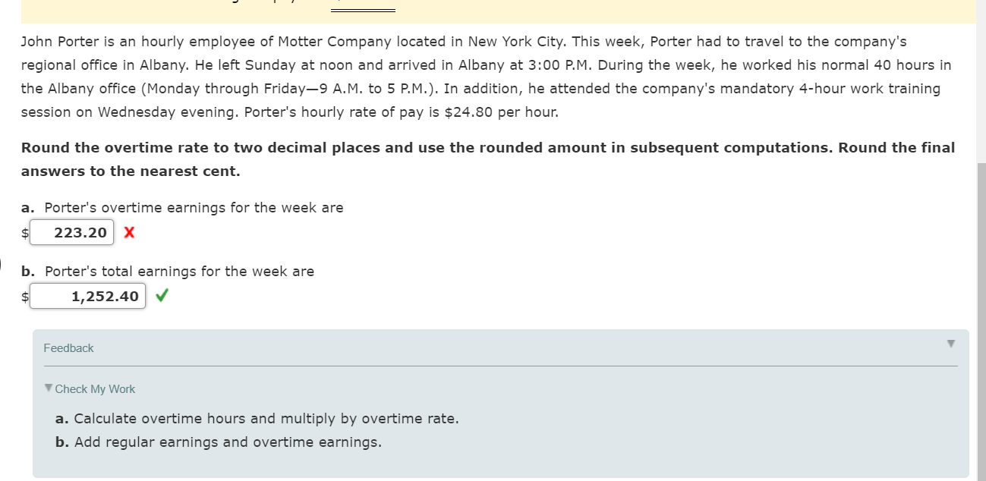Viewport: 986px width, 481px height.
Task: Click the bolded rounding instructions text
Action: (487, 159)
